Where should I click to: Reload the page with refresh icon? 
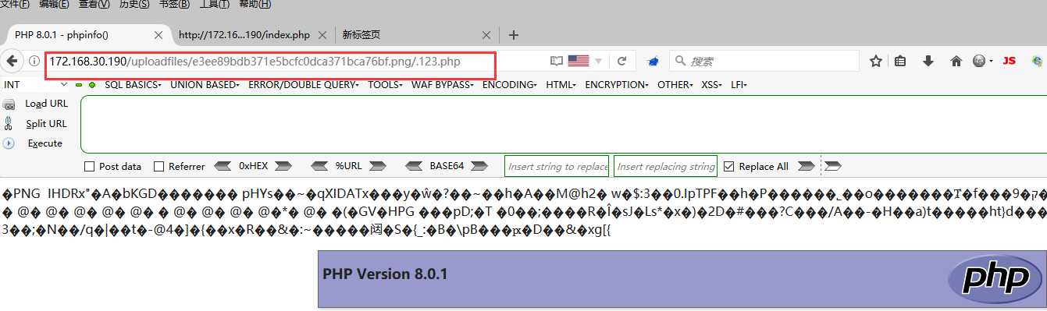click(x=622, y=61)
